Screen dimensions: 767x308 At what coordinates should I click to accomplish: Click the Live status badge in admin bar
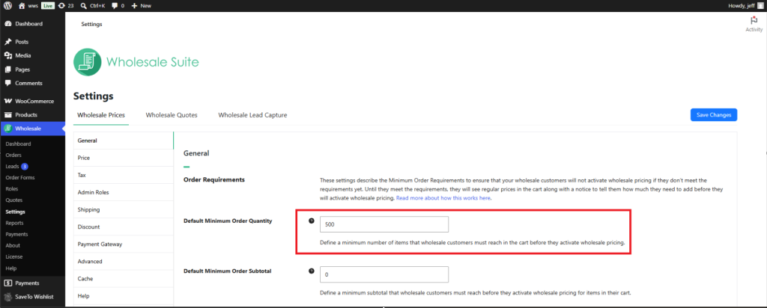pos(47,6)
